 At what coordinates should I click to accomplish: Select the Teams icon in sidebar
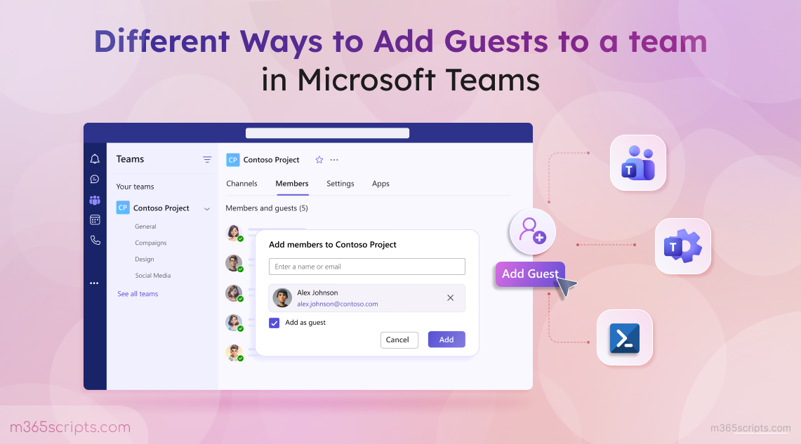click(x=95, y=200)
